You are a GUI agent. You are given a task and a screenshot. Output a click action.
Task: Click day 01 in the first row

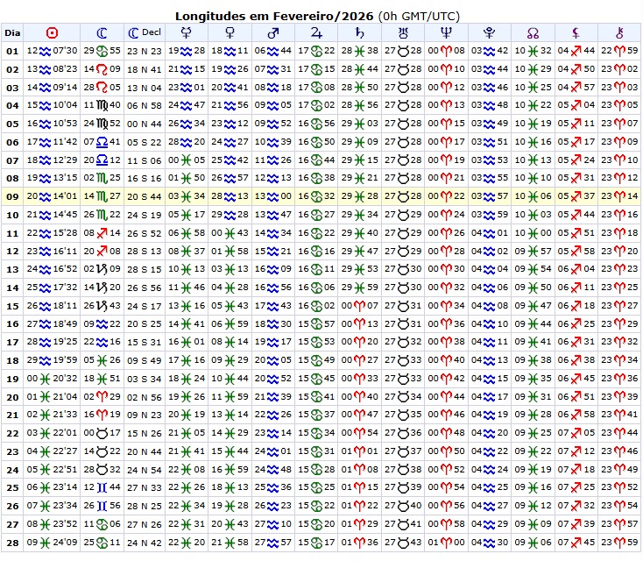click(12, 51)
